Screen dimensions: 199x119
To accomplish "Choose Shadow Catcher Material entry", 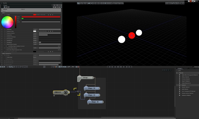I will [x=187, y=93].
